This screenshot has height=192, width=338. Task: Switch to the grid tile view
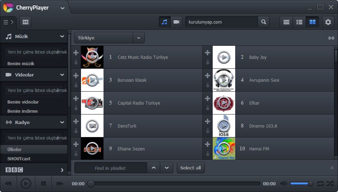[x=312, y=22]
